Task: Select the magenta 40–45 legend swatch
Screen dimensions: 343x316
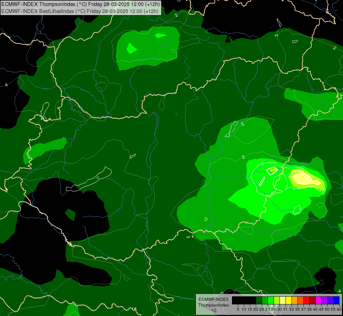Action: 318,300
